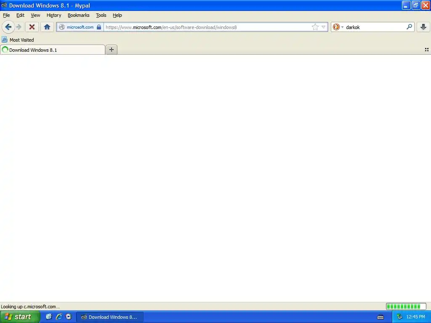Click the List all tabs grid icon
Image resolution: width=431 pixels, height=323 pixels.
click(x=427, y=50)
